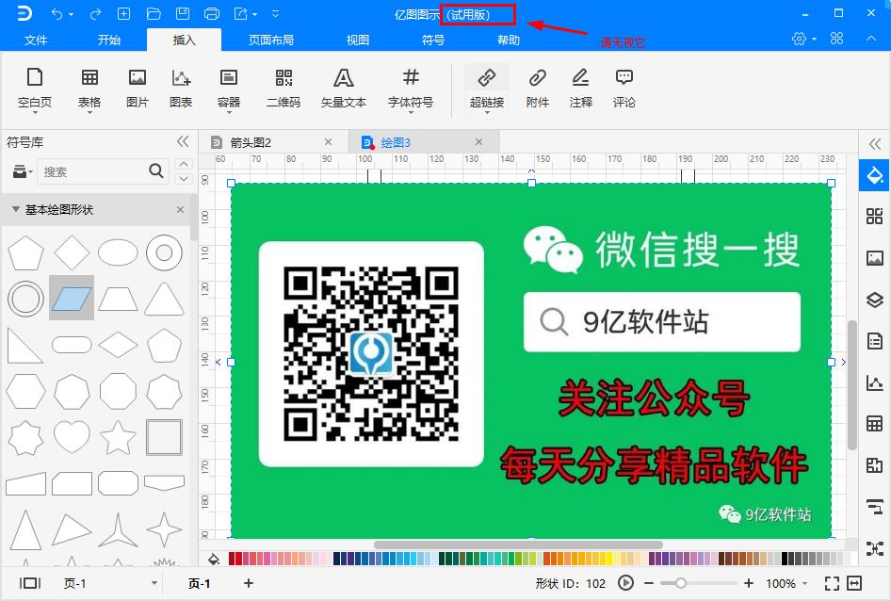The height and width of the screenshot is (601, 891).
Task: Zoom out with the minus button
Action: [x=649, y=583]
